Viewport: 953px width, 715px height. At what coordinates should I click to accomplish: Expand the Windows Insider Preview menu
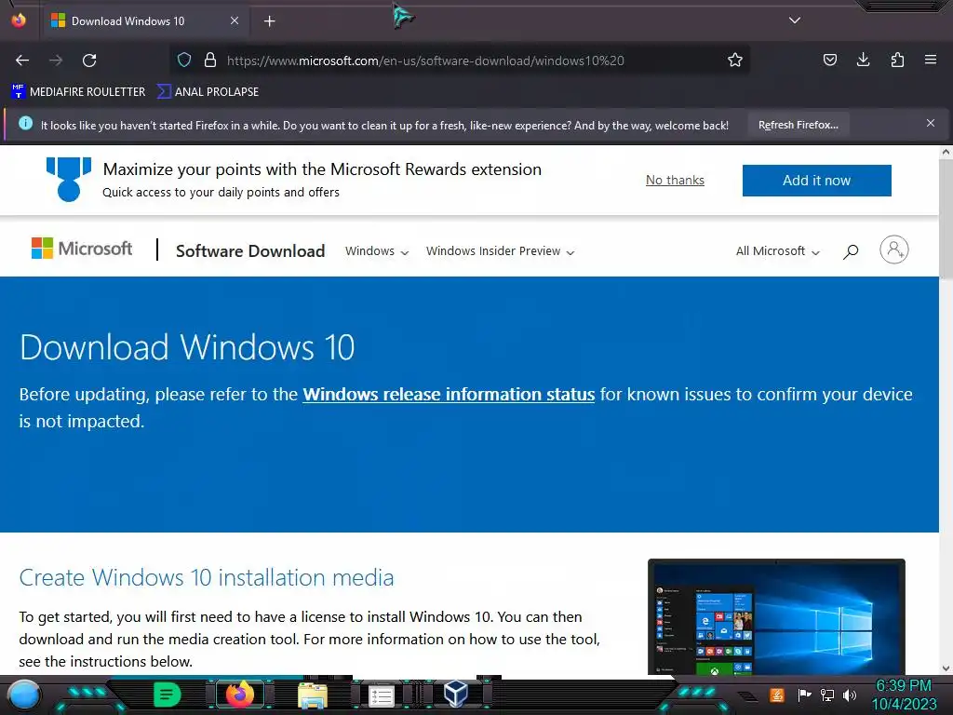(500, 251)
